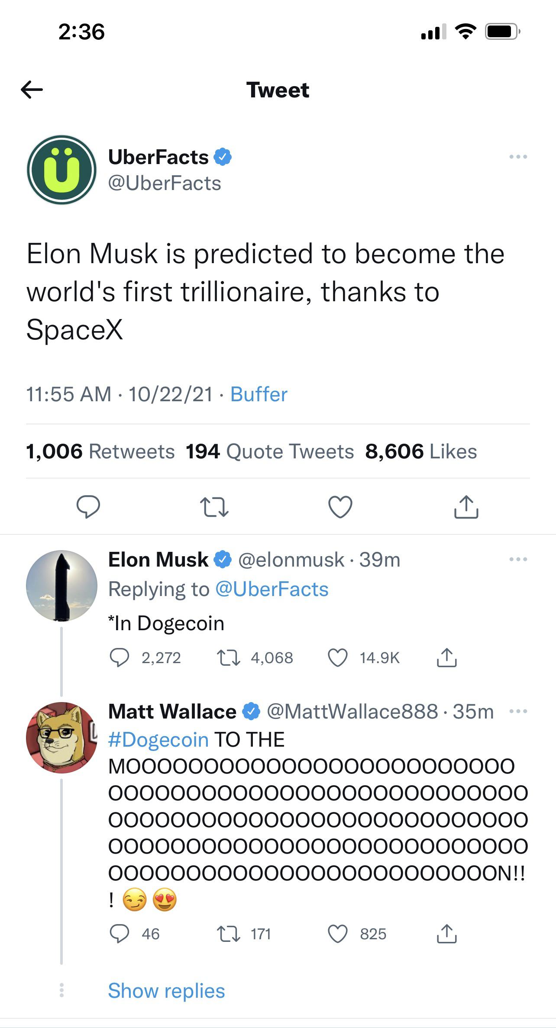This screenshot has width=556, height=1028.
Task: Like Matt Wallace's reply with 825 likes
Action: pyautogui.click(x=338, y=934)
